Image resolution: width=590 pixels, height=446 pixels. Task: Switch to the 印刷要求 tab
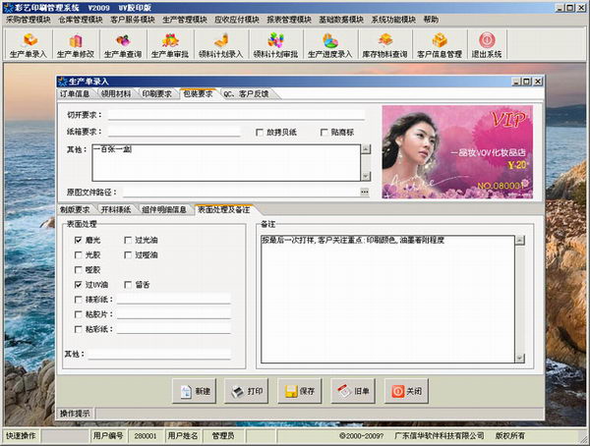157,94
